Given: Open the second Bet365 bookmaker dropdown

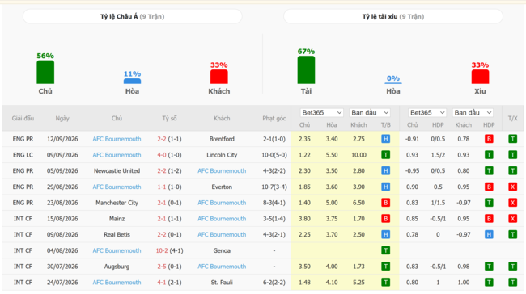Looking at the screenshot, I should (x=427, y=113).
